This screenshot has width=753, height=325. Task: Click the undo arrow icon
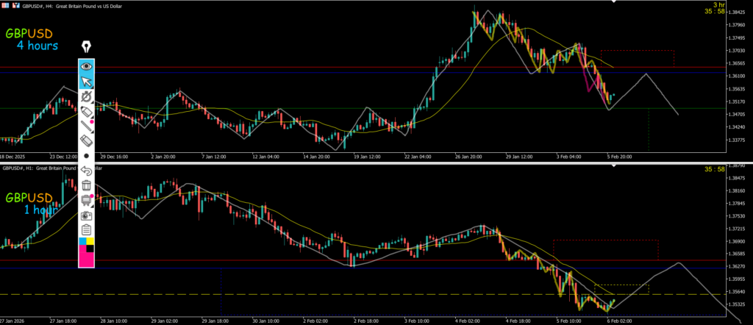(87, 171)
